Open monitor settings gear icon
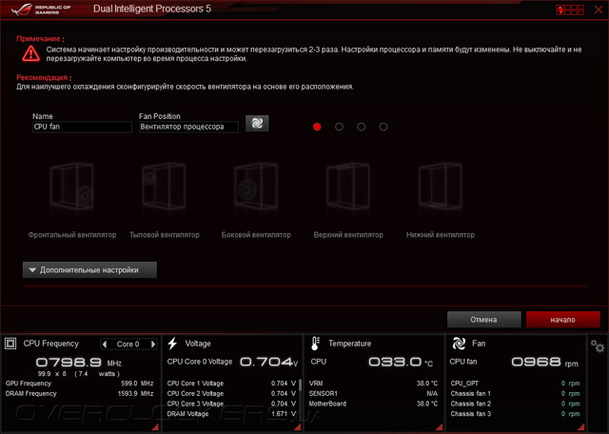This screenshot has width=609, height=434. [x=598, y=345]
